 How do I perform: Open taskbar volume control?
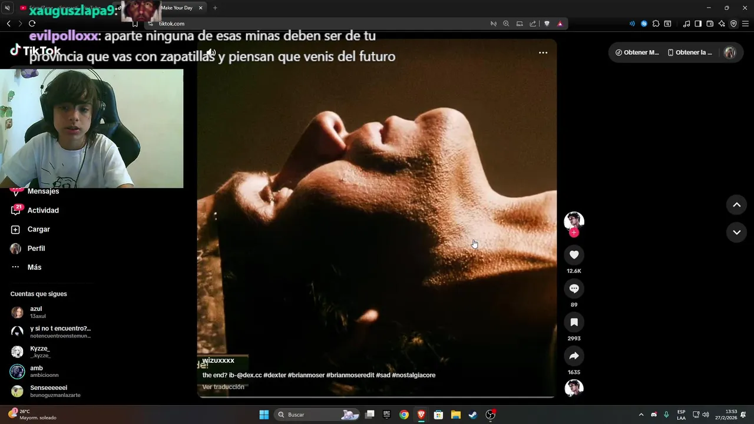(706, 415)
